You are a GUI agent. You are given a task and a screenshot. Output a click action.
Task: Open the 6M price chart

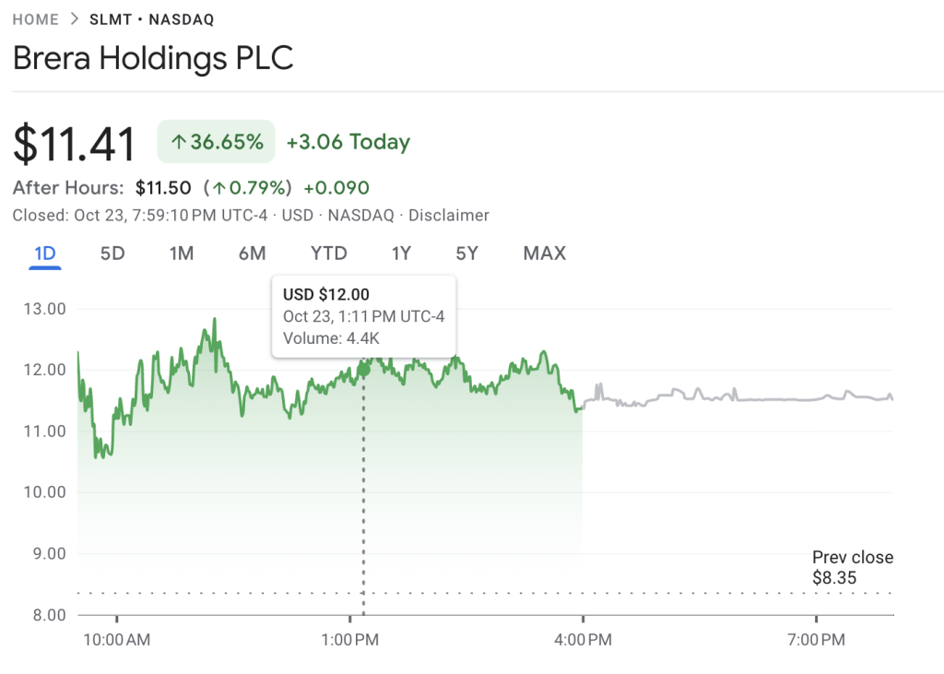click(x=252, y=254)
